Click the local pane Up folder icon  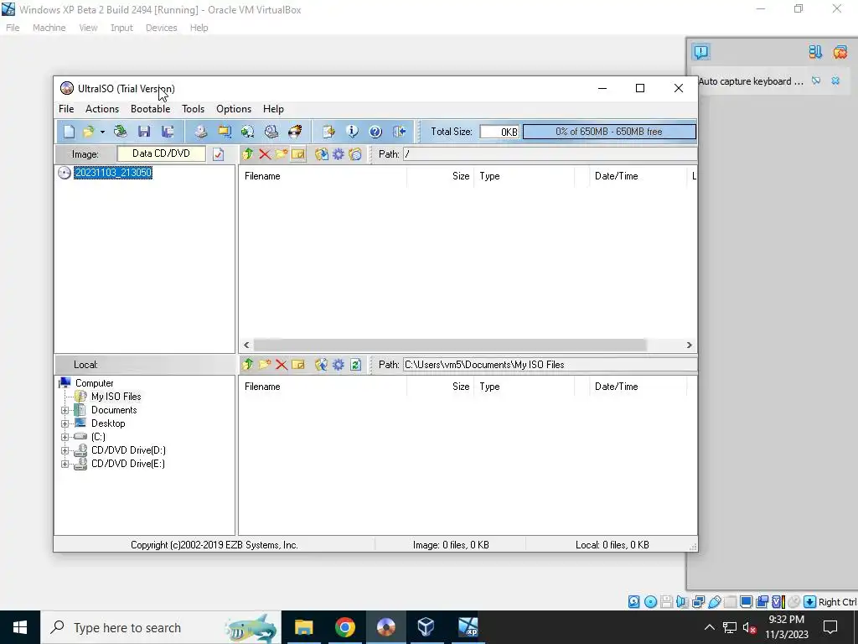click(248, 364)
